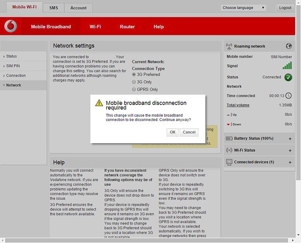Click the roaming globe icon

pos(289,46)
